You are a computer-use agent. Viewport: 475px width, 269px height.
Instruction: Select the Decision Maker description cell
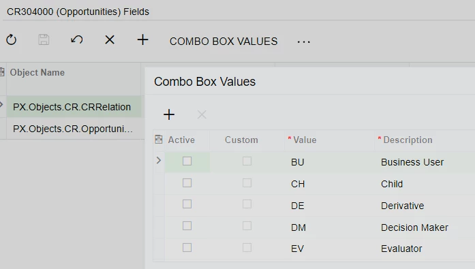425,227
